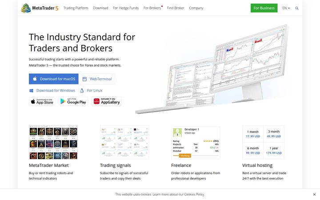Go to the Find Broker menu item
The image size is (320, 200).
(175, 8)
